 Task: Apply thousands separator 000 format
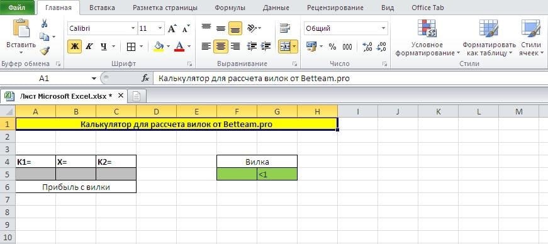347,47
